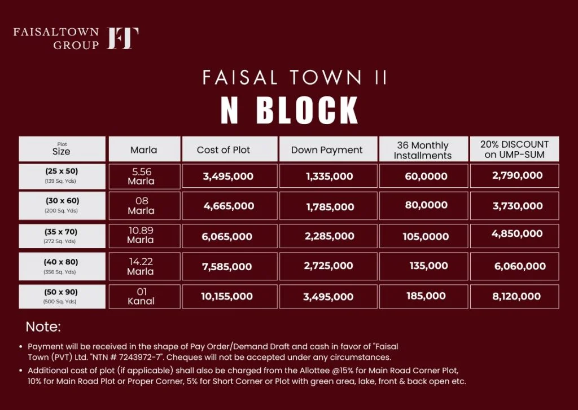The image size is (578, 410).
Task: Select the 6,060,000 discount price cell
Action: click(x=520, y=266)
